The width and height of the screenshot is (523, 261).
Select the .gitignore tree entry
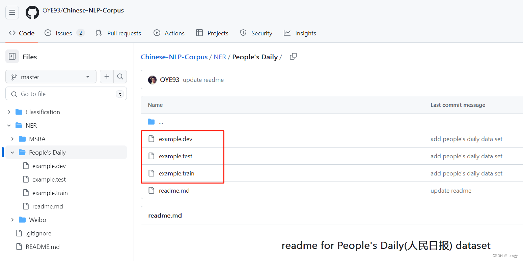[38, 233]
